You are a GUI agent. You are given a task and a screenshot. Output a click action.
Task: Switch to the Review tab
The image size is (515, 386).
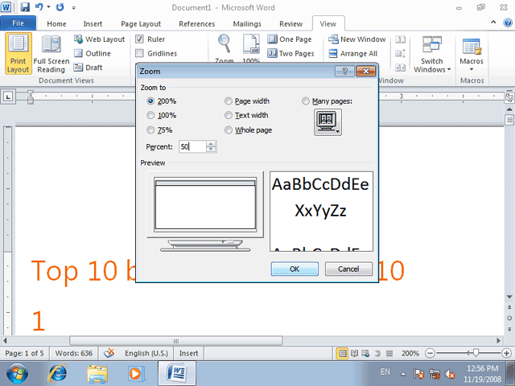[x=291, y=24]
